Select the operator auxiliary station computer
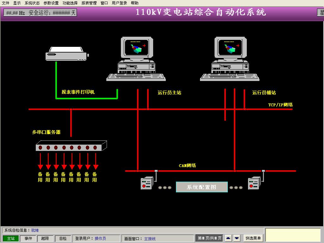 pos(230,59)
